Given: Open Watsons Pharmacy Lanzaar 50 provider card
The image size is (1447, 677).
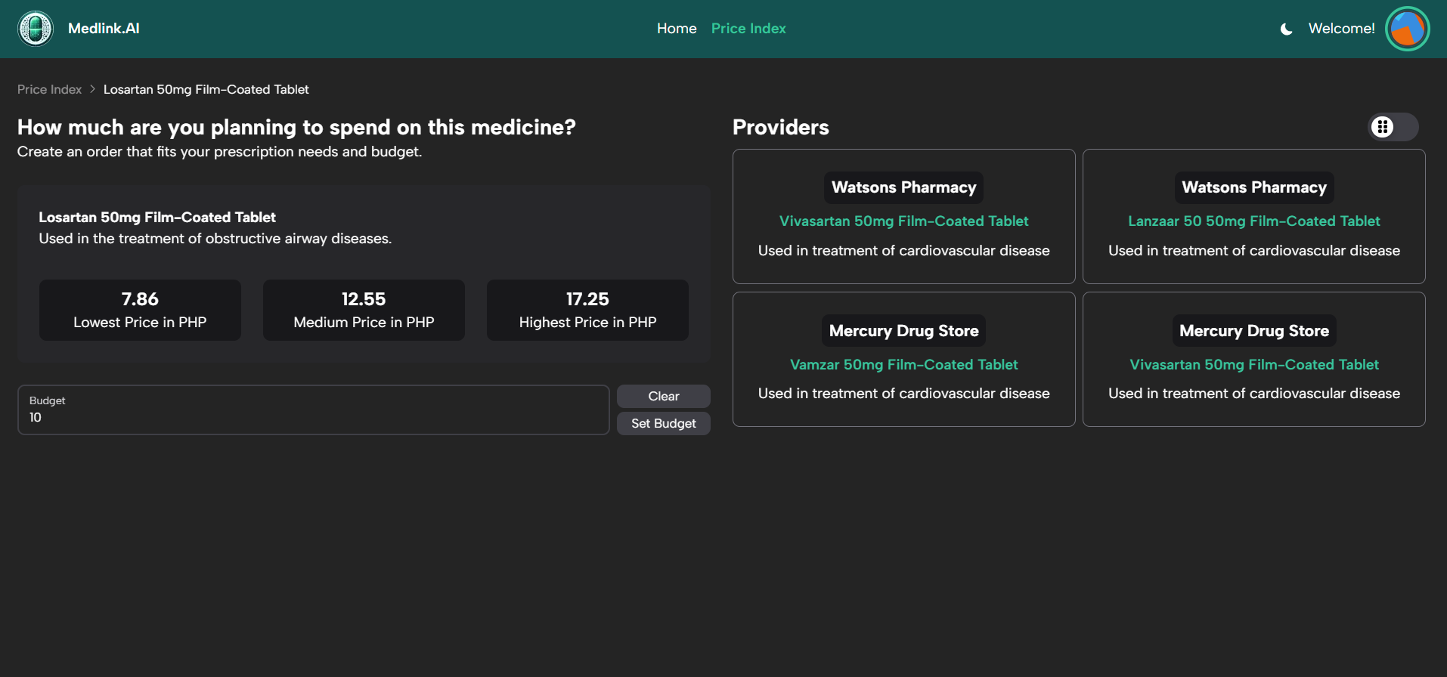Looking at the screenshot, I should point(1253,216).
